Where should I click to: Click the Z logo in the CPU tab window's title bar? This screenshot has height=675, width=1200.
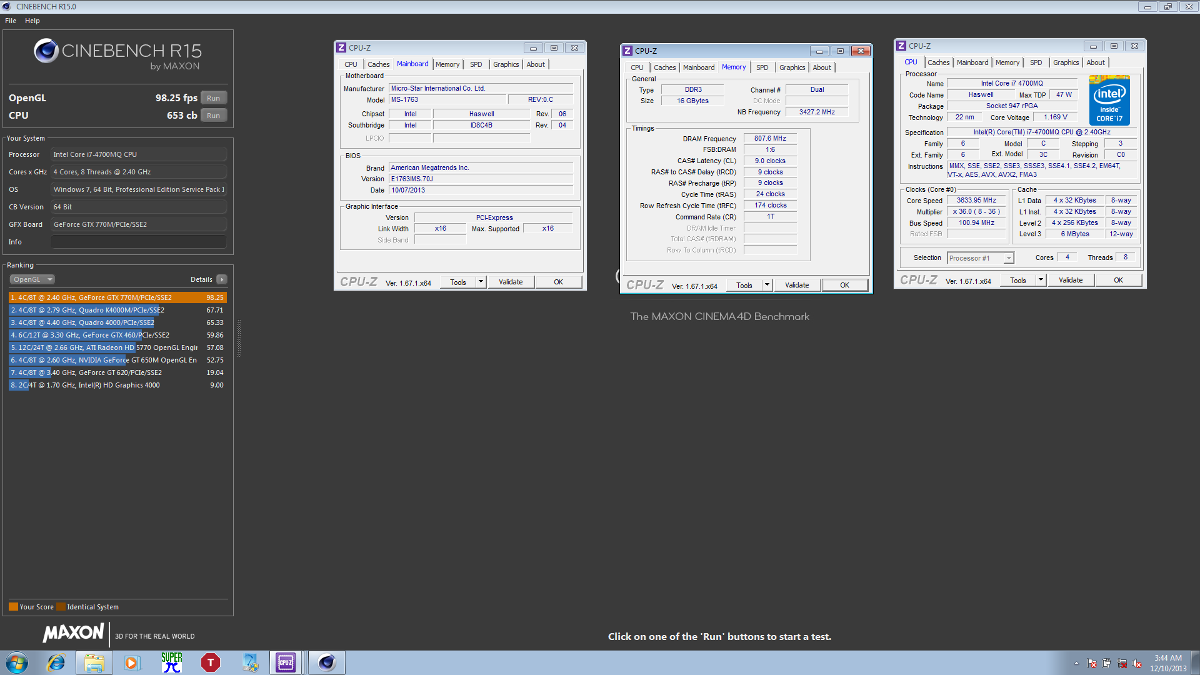[x=901, y=46]
